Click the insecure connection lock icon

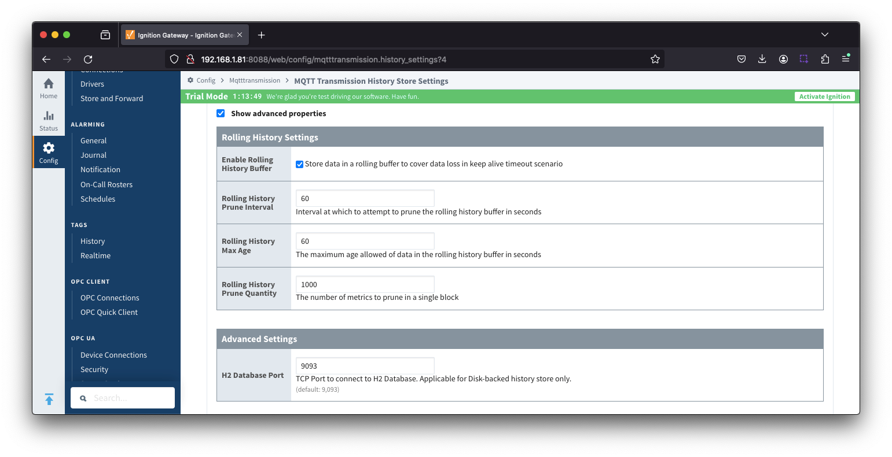point(189,59)
